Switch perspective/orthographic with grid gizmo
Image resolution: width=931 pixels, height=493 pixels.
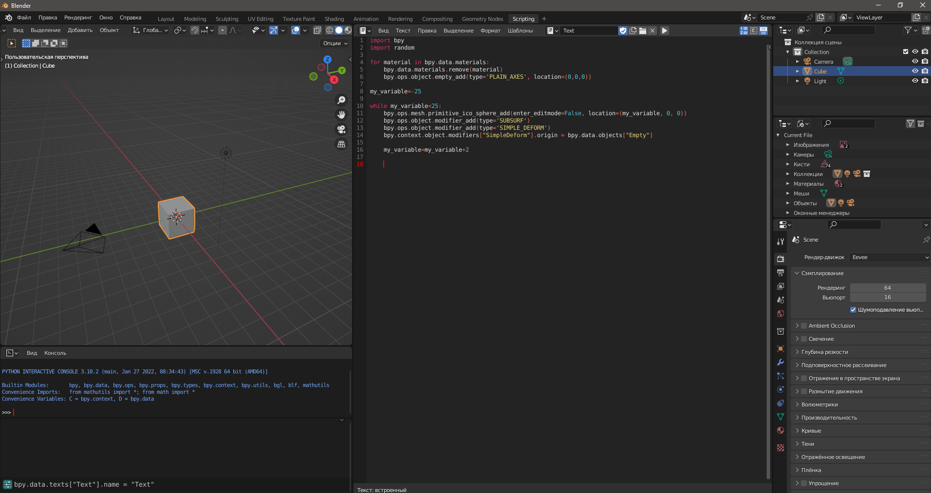tap(341, 144)
